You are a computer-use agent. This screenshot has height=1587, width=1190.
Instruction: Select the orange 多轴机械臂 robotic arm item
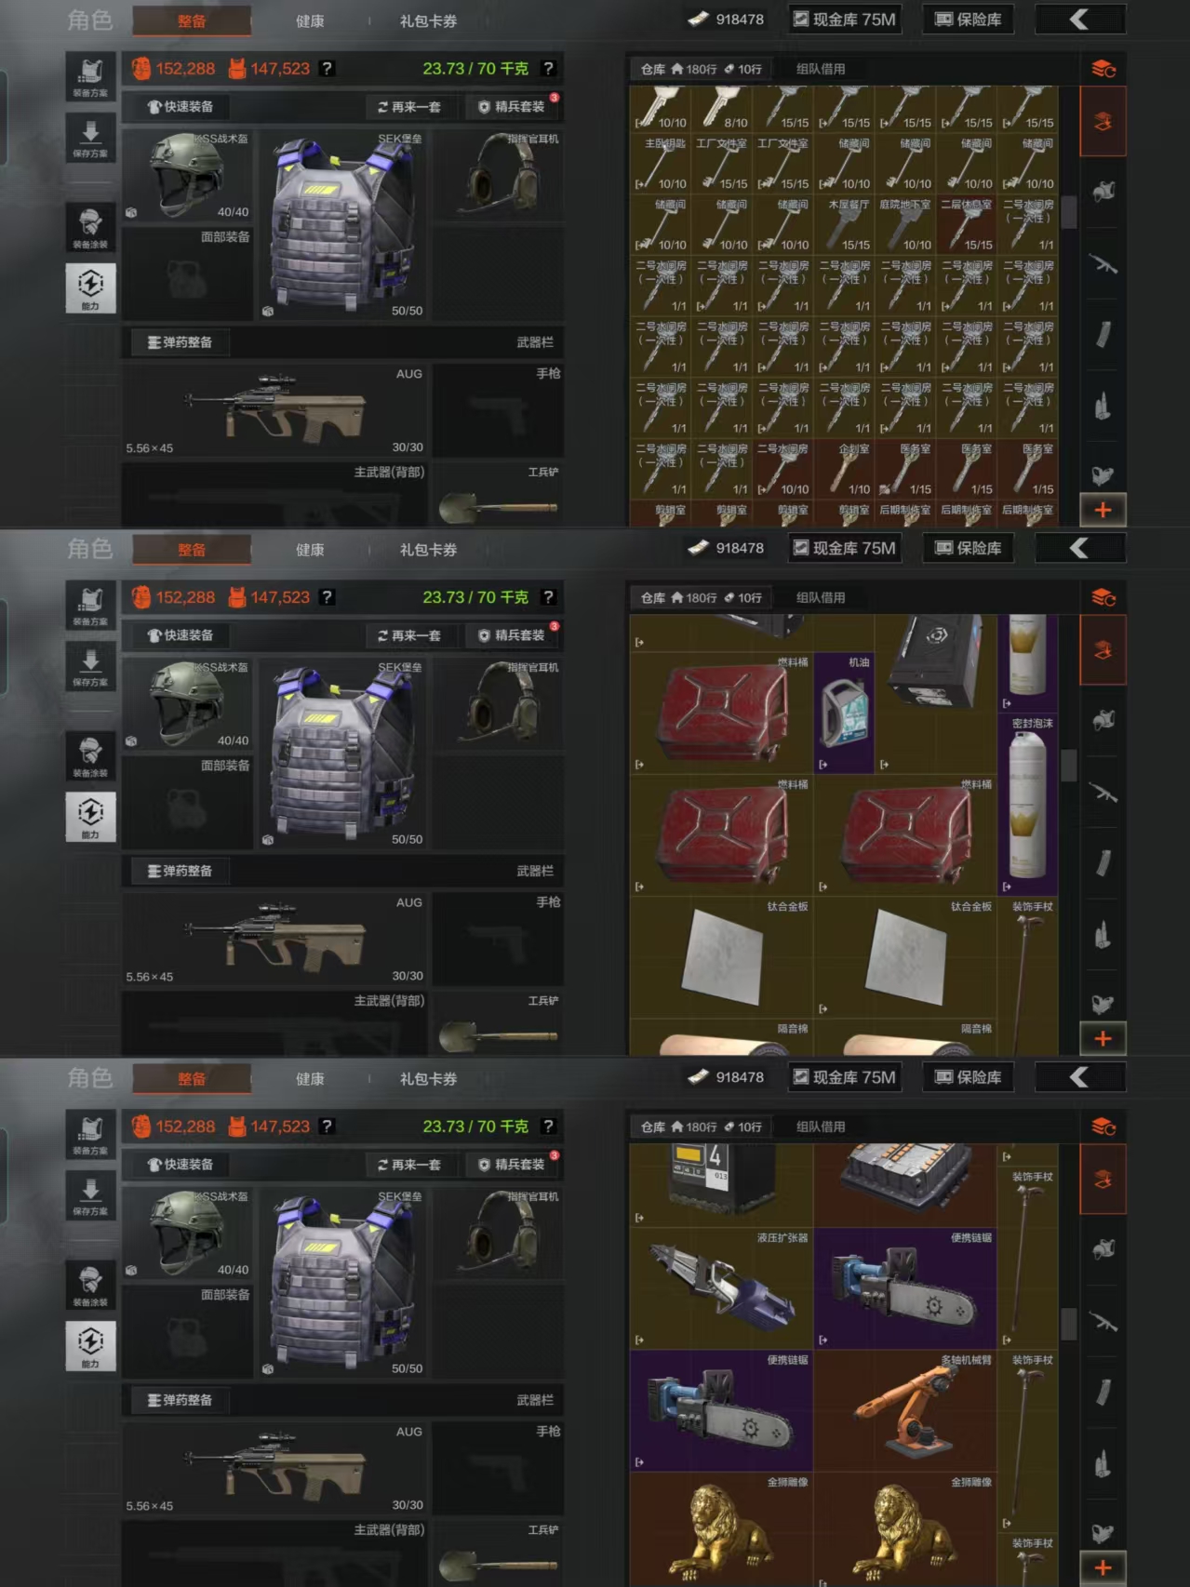pos(905,1411)
